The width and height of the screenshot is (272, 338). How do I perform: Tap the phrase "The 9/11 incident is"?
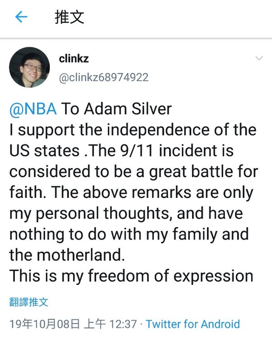coord(161,150)
